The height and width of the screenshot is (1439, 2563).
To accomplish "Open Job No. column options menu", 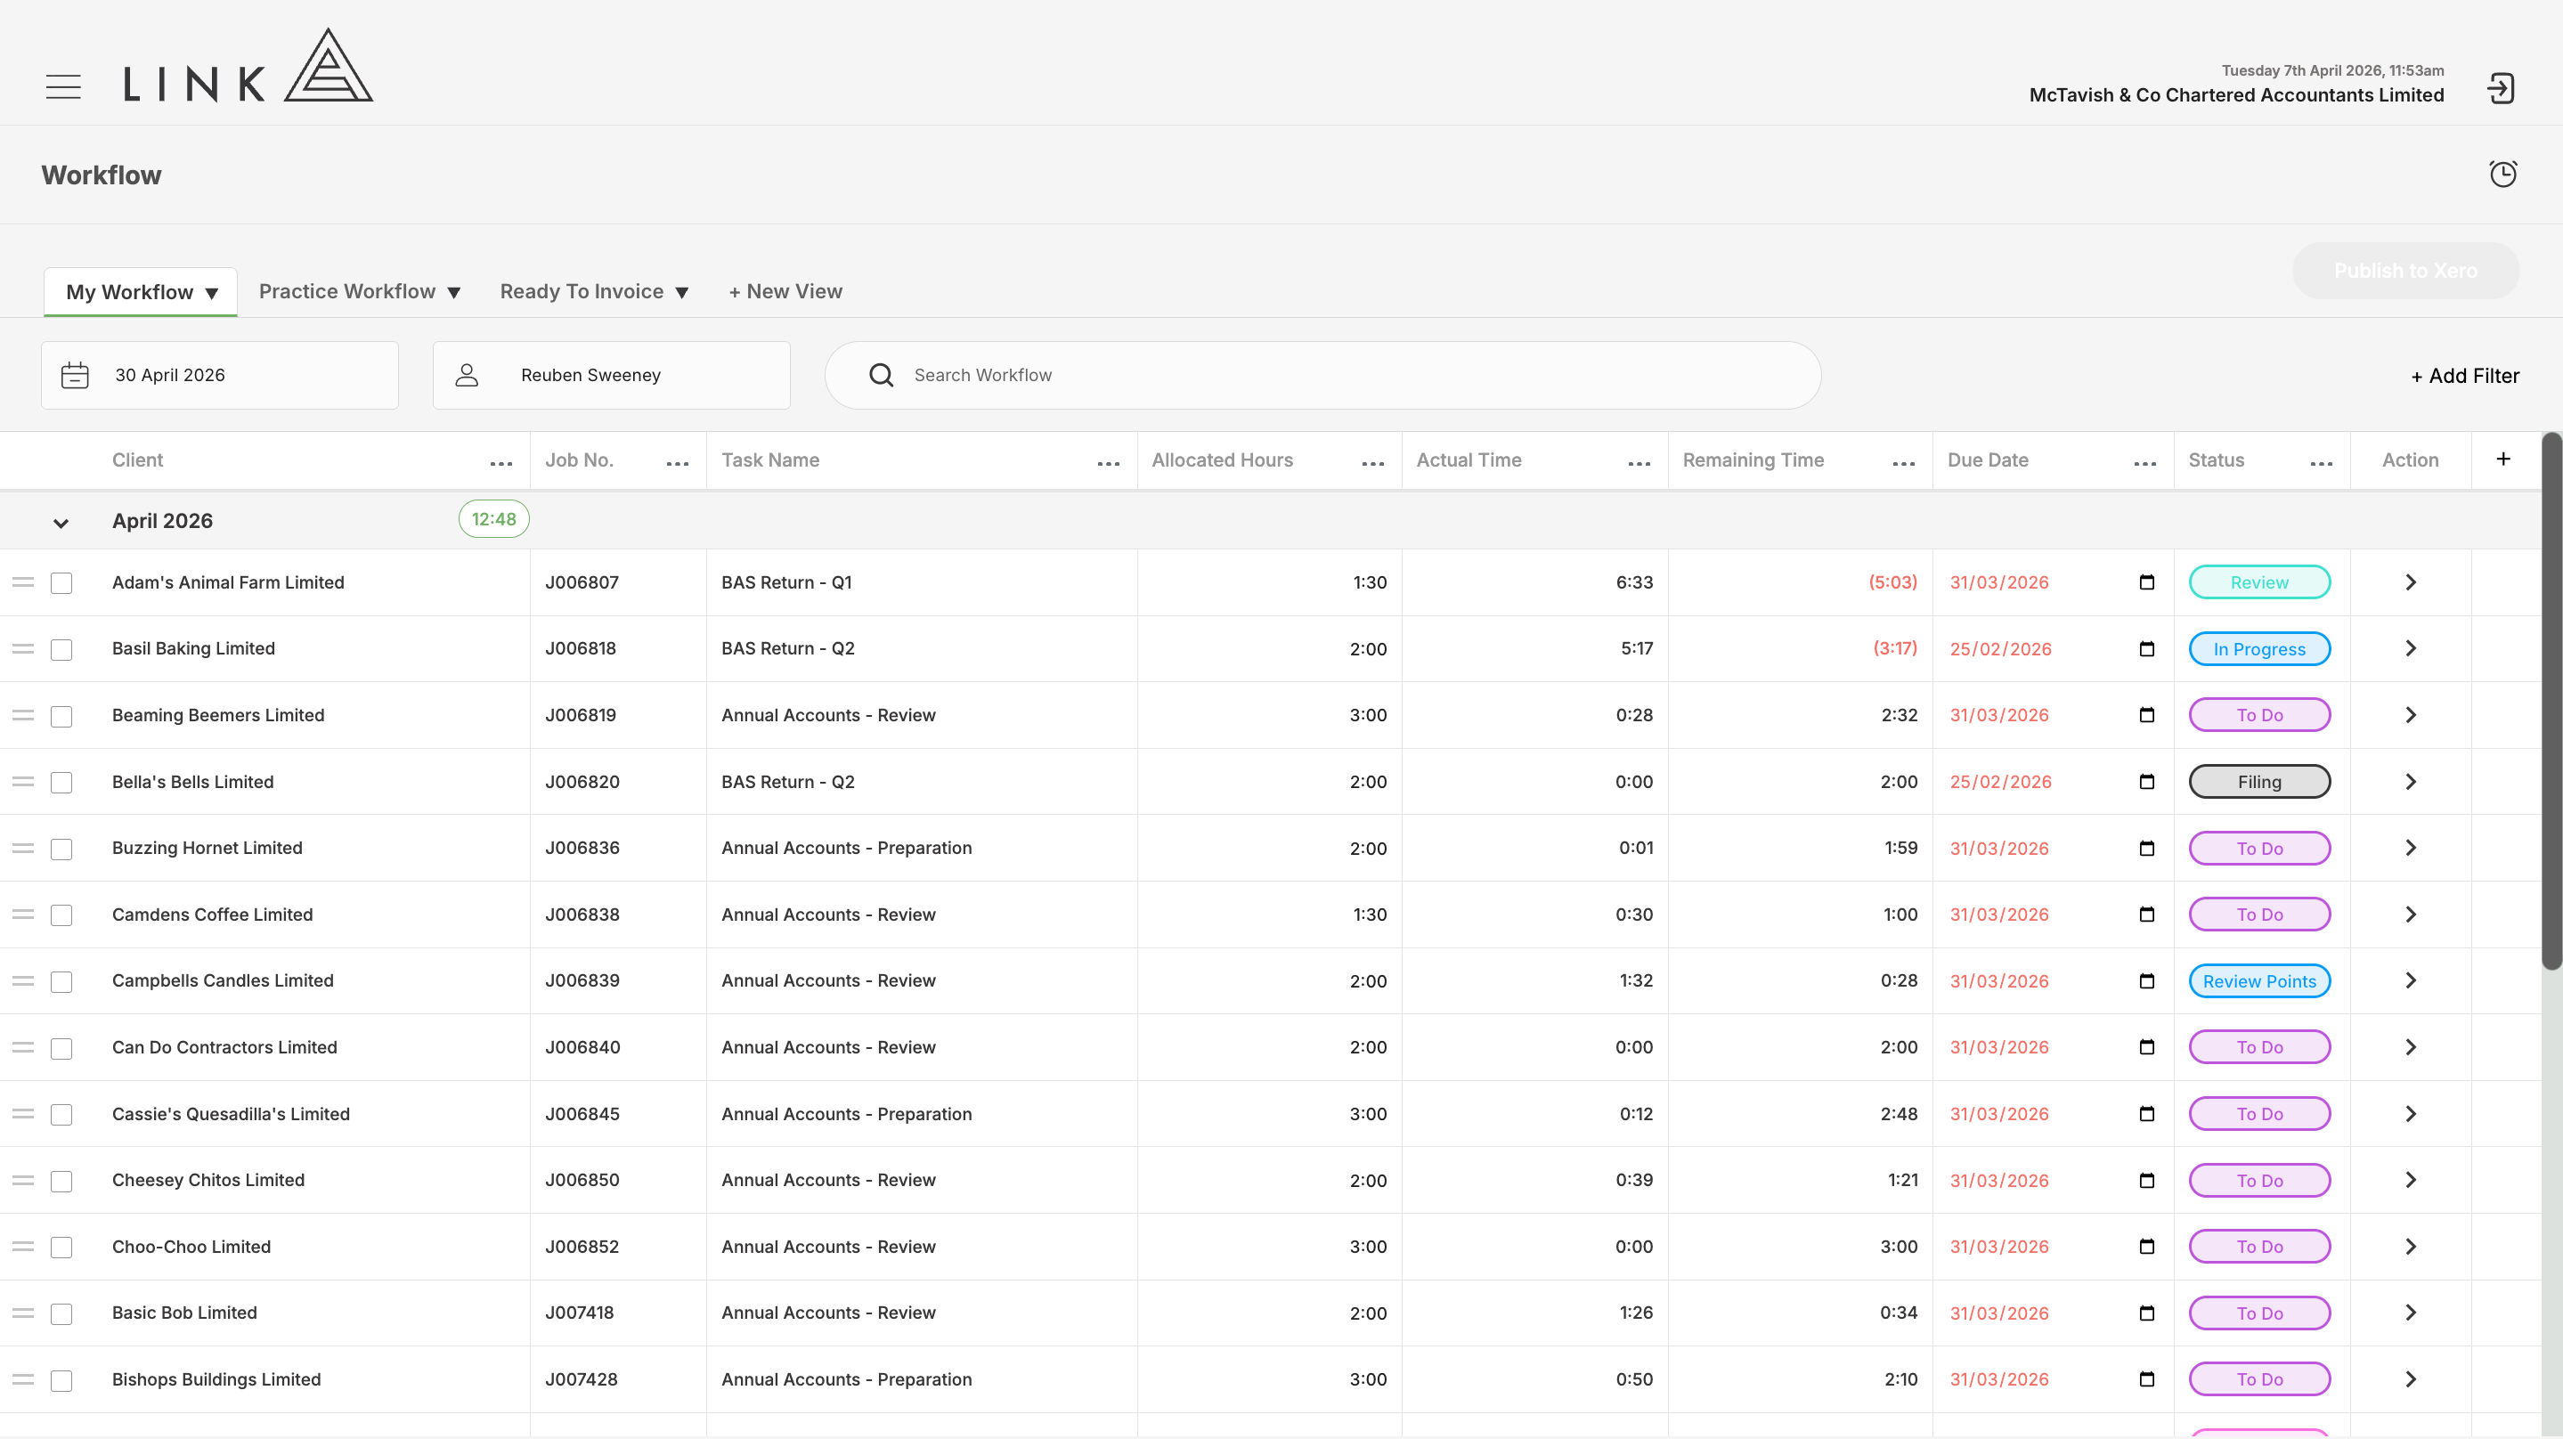I will click(x=678, y=463).
